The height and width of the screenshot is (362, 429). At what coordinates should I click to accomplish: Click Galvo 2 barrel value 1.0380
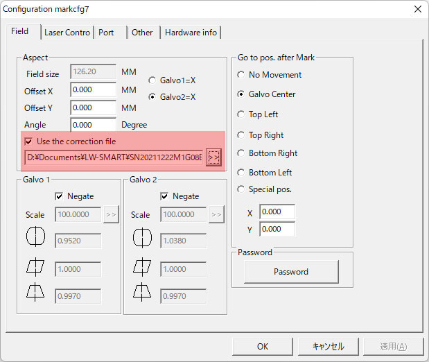tap(183, 241)
